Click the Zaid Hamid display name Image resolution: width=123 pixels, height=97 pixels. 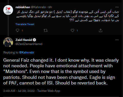24,40
